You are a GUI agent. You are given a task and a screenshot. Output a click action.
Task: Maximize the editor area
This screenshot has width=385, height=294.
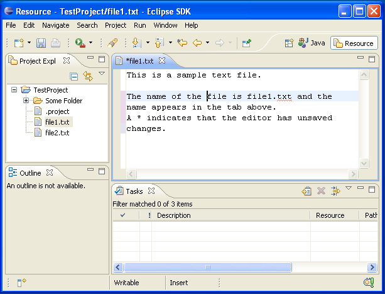pos(372,59)
